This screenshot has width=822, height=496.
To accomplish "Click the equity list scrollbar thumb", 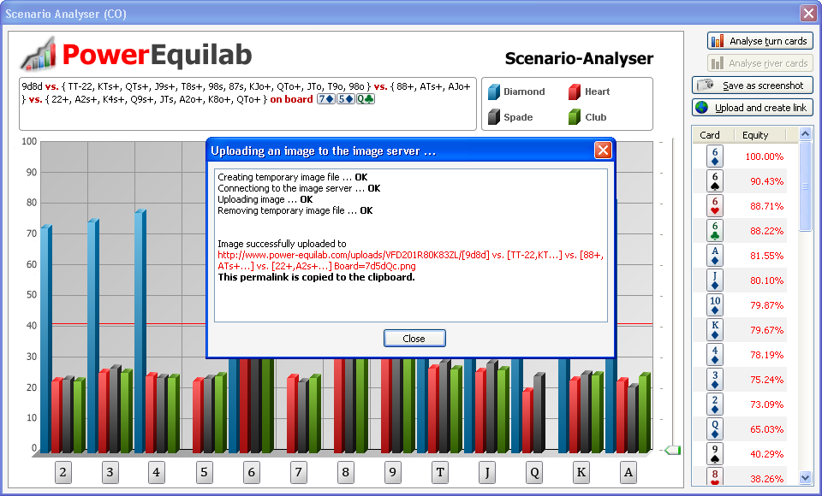I will click(805, 186).
